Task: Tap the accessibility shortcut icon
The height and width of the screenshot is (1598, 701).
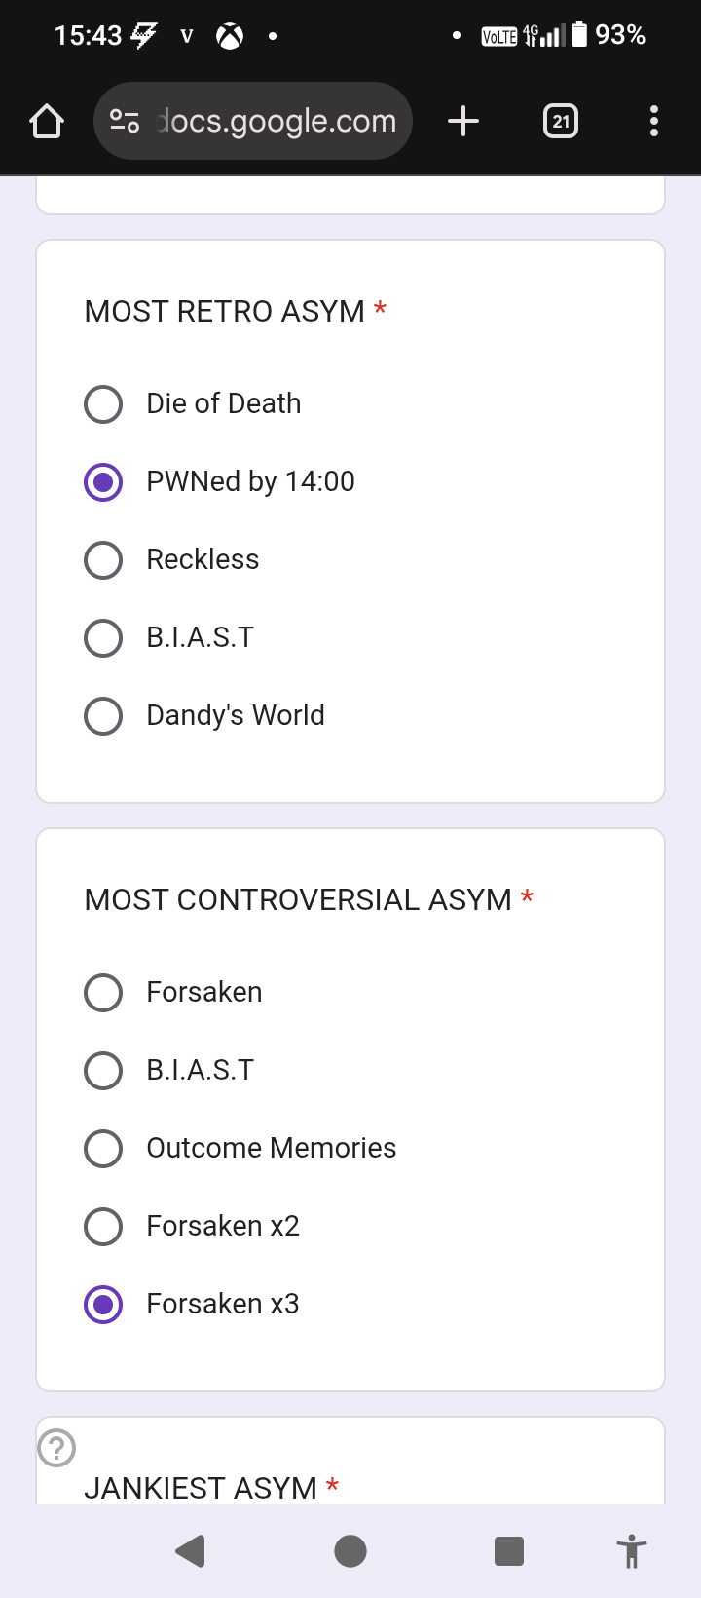Action: pyautogui.click(x=631, y=1550)
